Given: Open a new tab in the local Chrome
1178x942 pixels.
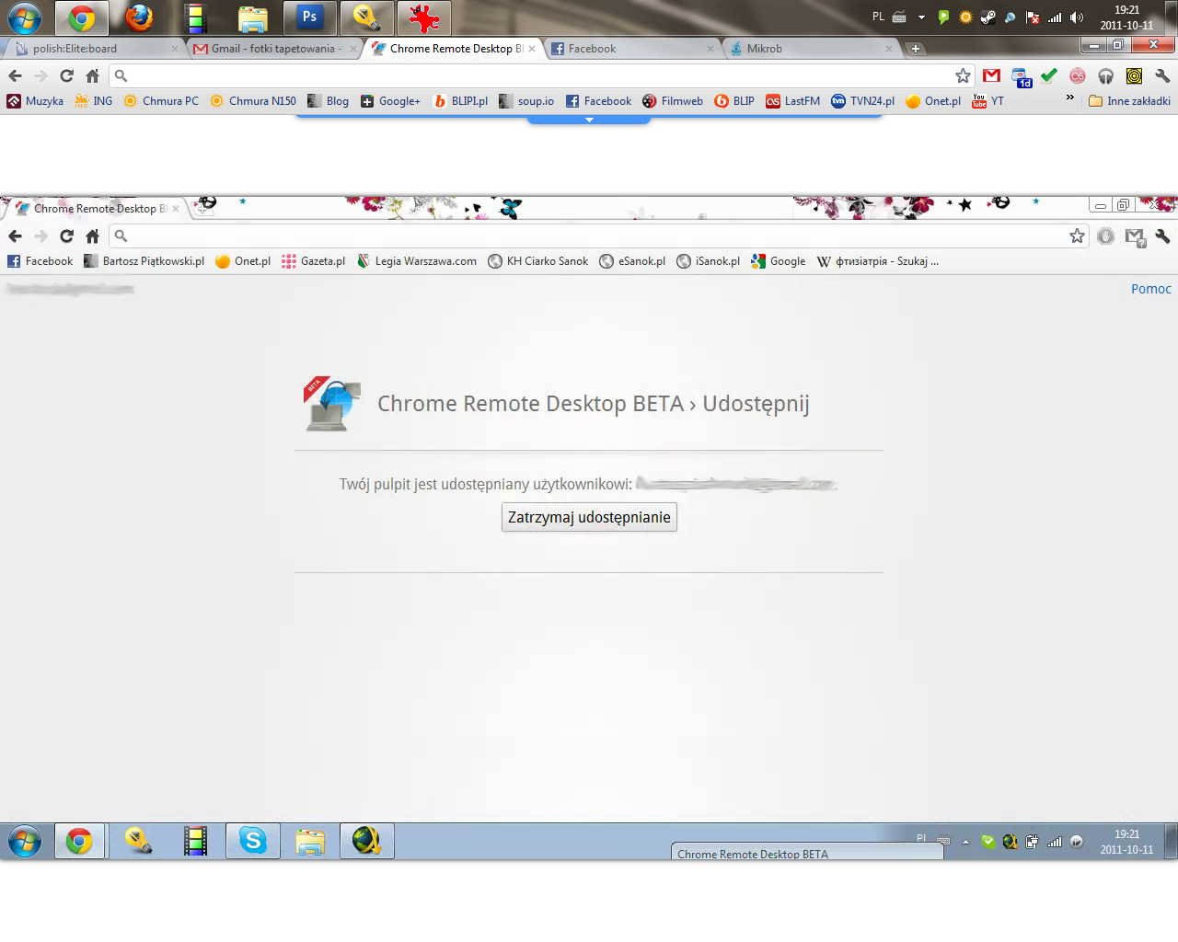Looking at the screenshot, I should [x=915, y=49].
